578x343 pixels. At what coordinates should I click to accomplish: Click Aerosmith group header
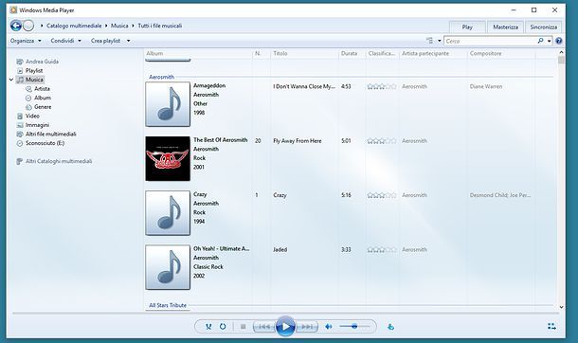tap(161, 77)
